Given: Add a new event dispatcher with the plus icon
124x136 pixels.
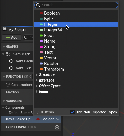Looking at the screenshot, I should (57, 127).
